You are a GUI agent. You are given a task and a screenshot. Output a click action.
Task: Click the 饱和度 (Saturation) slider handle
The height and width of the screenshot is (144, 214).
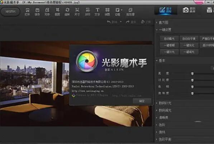pyautogui.click(x=192, y=93)
